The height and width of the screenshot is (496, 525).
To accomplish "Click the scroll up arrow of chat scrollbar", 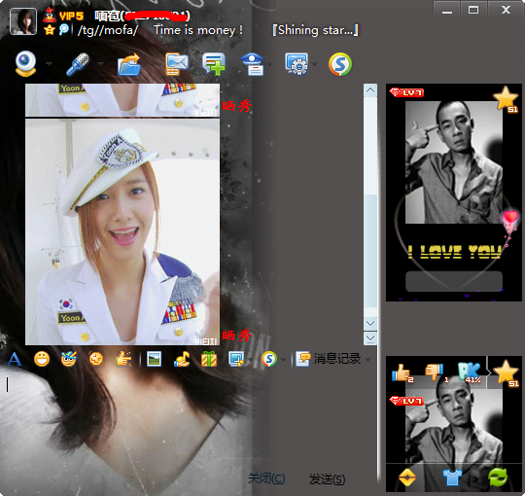I will [370, 90].
